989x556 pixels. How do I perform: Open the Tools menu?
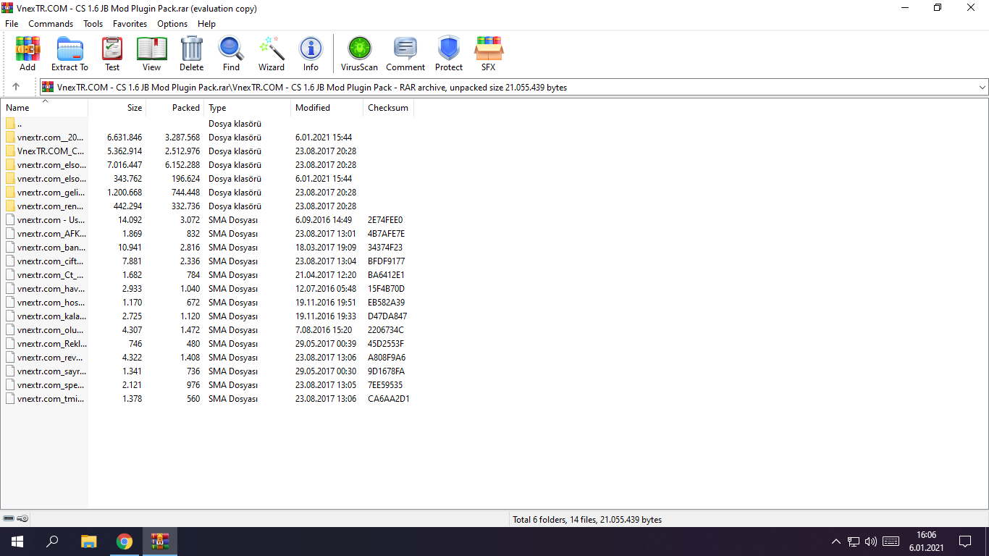pyautogui.click(x=93, y=24)
